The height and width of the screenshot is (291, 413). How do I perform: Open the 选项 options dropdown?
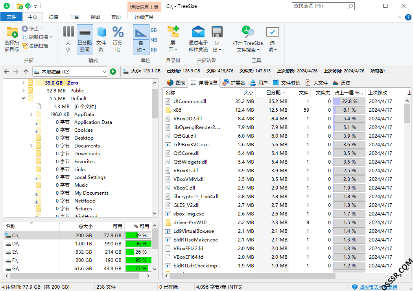pos(272,39)
